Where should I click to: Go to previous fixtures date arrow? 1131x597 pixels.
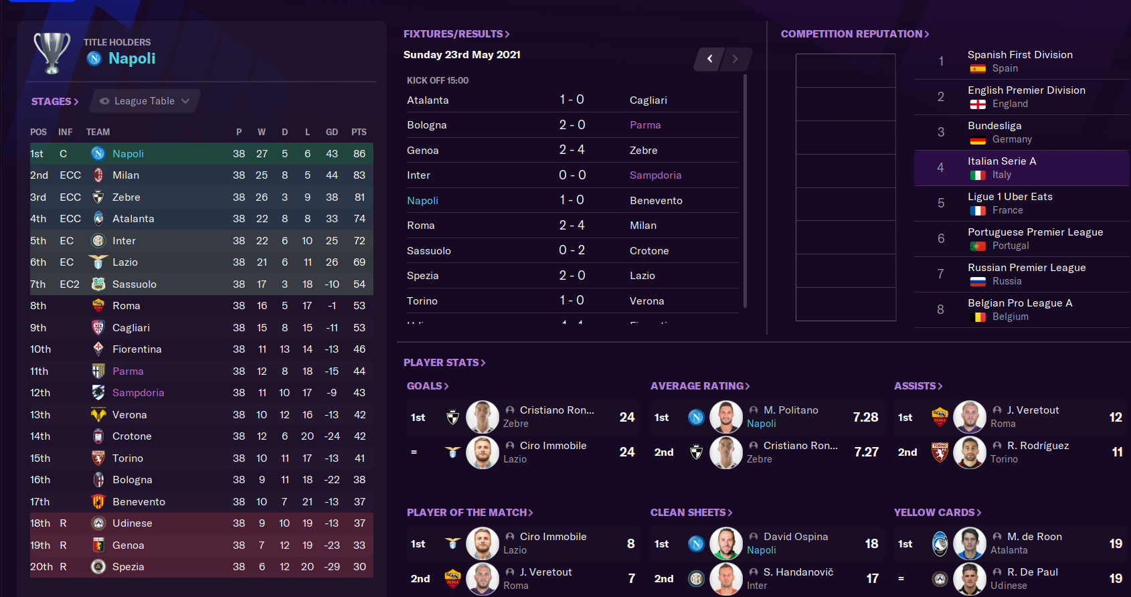[710, 59]
